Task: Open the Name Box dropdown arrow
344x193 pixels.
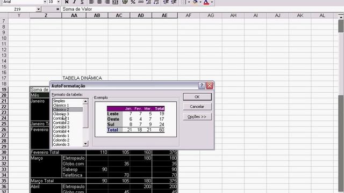Action: point(38,9)
